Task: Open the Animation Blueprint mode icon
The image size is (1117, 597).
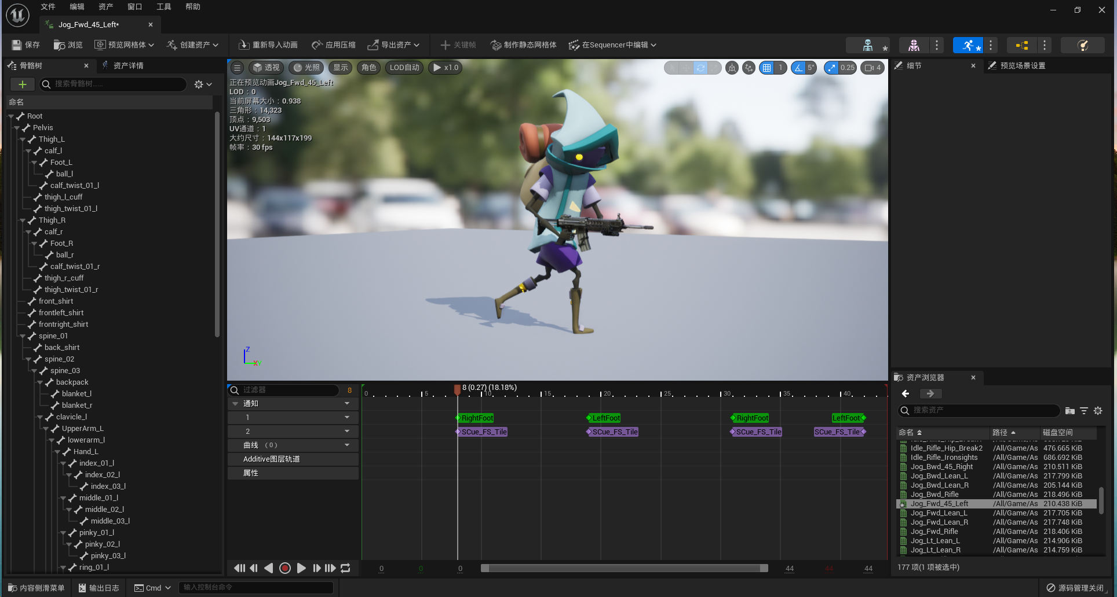Action: [1021, 45]
